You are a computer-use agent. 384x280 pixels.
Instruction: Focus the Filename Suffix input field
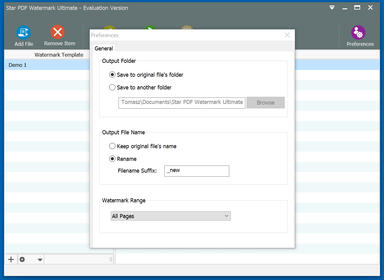(197, 171)
